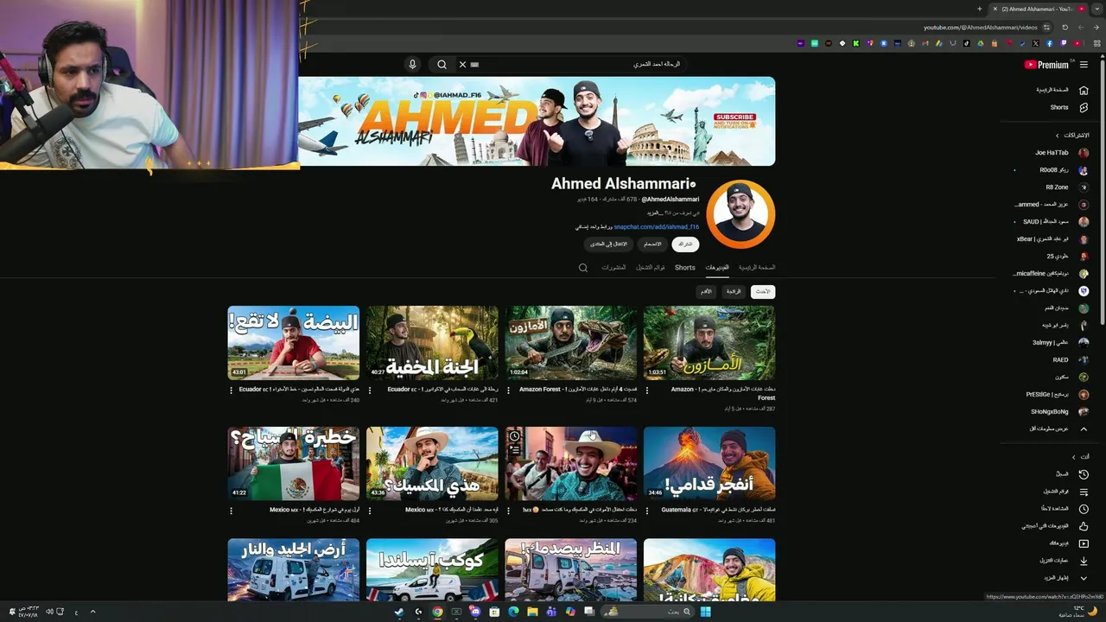Switch to the Shorts channel tab
Image resolution: width=1106 pixels, height=622 pixels.
pyautogui.click(x=685, y=268)
